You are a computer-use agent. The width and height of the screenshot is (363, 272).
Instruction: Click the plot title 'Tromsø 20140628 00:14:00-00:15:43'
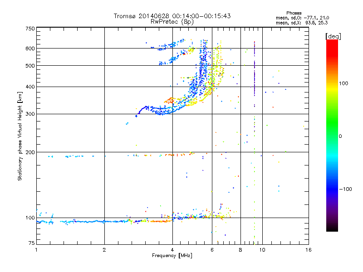172,16
